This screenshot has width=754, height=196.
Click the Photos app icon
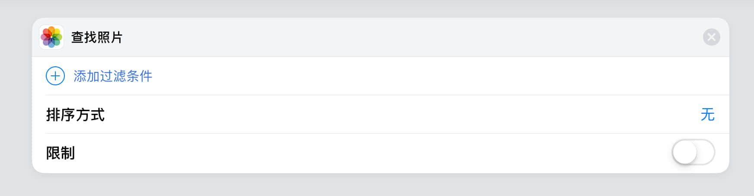(51, 37)
